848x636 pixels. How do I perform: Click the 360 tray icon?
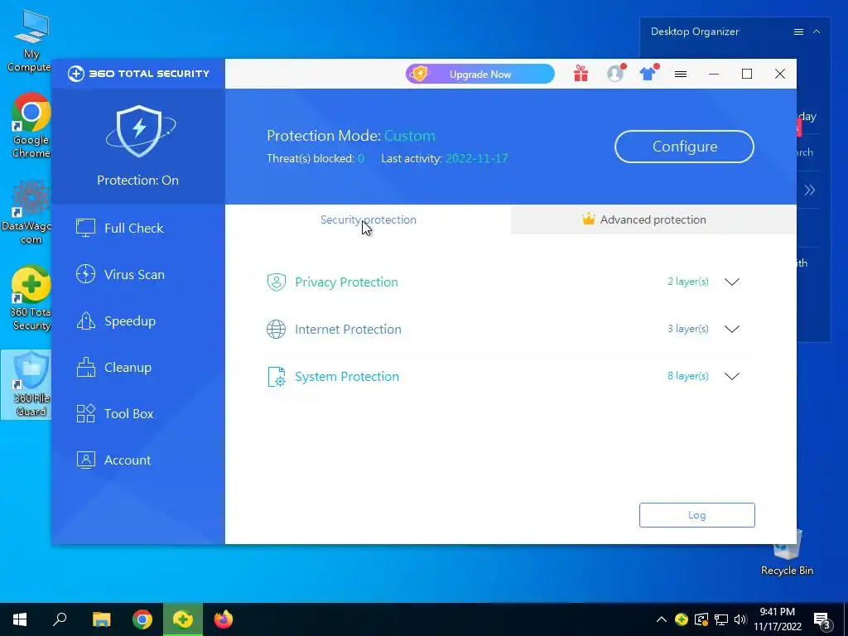tap(682, 619)
